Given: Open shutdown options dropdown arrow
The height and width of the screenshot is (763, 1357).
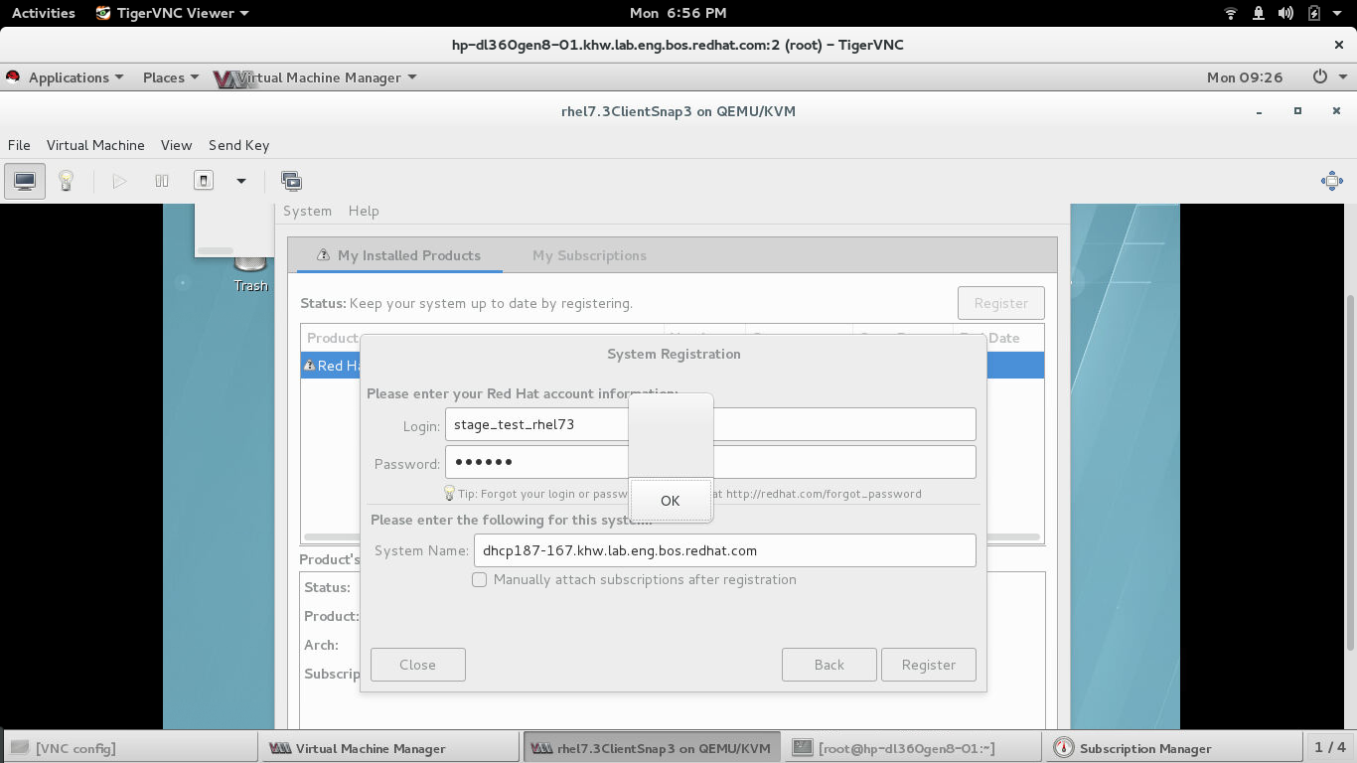Looking at the screenshot, I should (240, 181).
